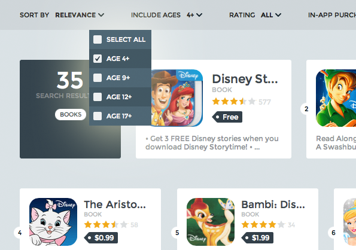Uncheck the Age 4+ checkbox
356x250 pixels.
pyautogui.click(x=98, y=59)
